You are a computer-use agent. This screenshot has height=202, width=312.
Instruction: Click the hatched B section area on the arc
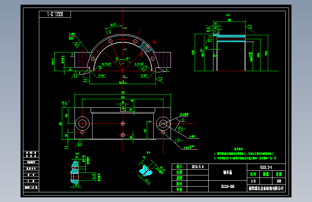[x=145, y=47]
